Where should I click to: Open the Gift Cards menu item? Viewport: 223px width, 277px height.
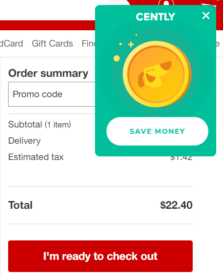(x=52, y=43)
